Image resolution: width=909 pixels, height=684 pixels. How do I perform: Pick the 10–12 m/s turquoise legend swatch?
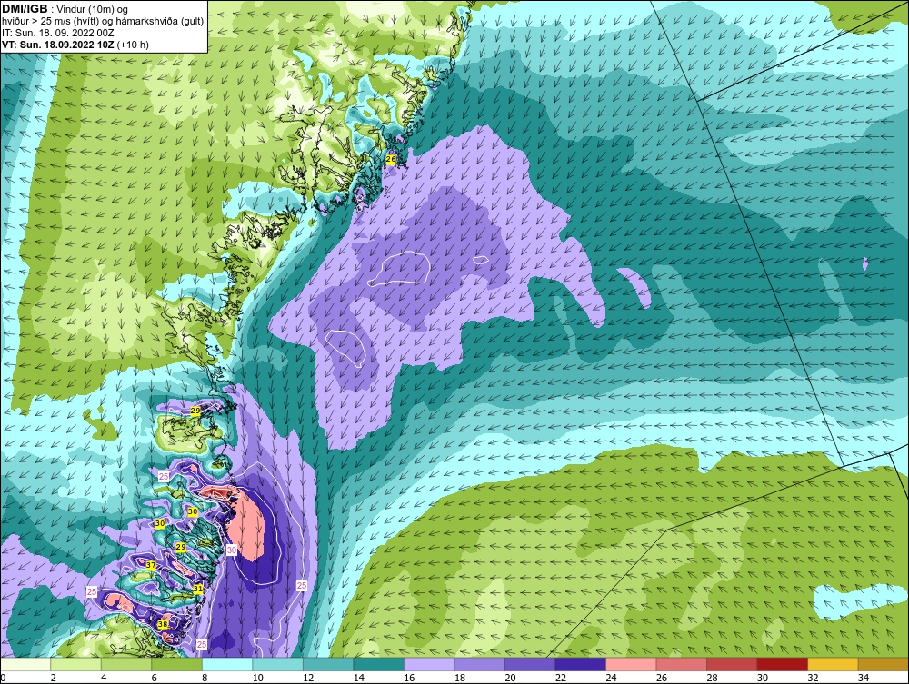point(277,664)
